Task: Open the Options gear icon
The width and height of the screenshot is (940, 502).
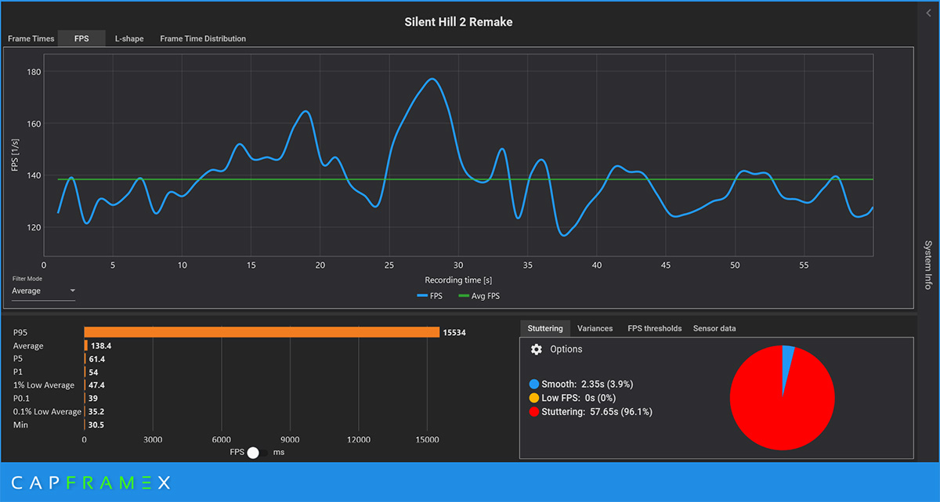Action: tap(536, 349)
